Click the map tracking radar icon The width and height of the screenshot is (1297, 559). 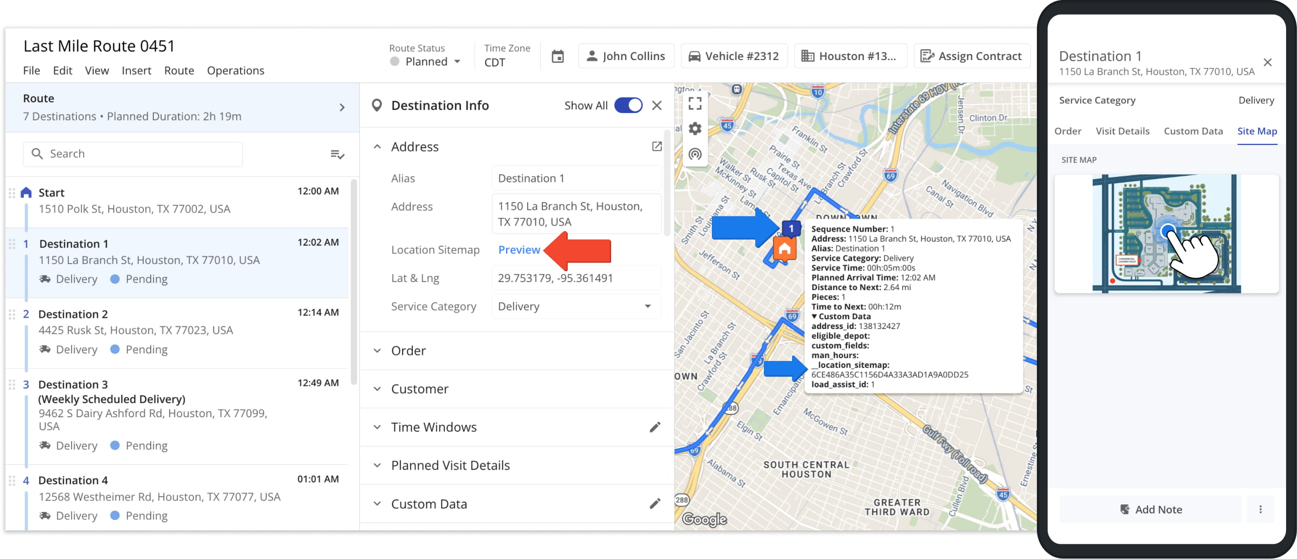tap(695, 154)
